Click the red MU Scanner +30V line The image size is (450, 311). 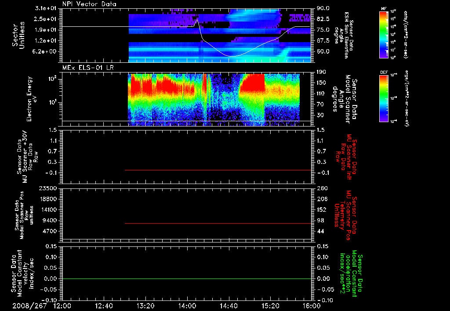click(x=218, y=170)
